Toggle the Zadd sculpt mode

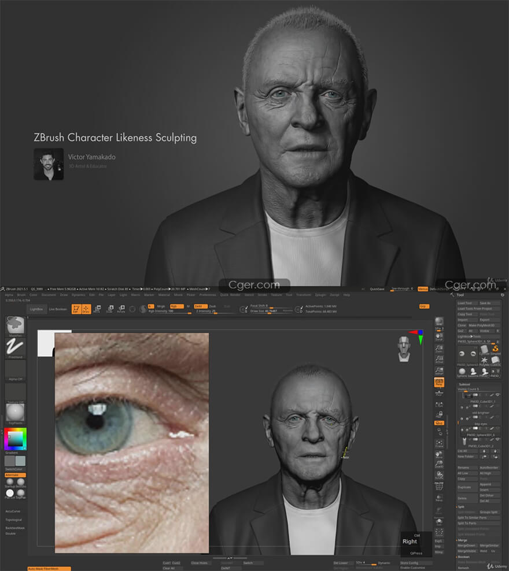[200, 306]
